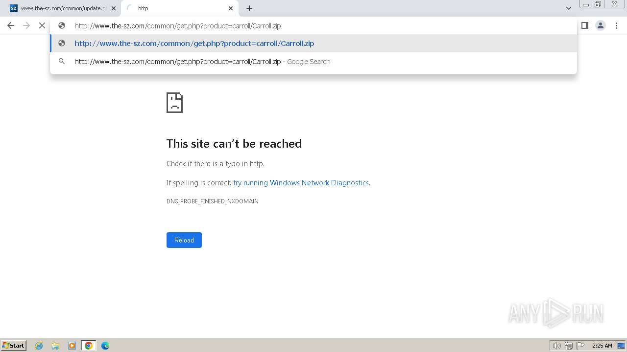Click the 'Check if there is a typo in http.' text
The height and width of the screenshot is (352, 627).
[216, 164]
